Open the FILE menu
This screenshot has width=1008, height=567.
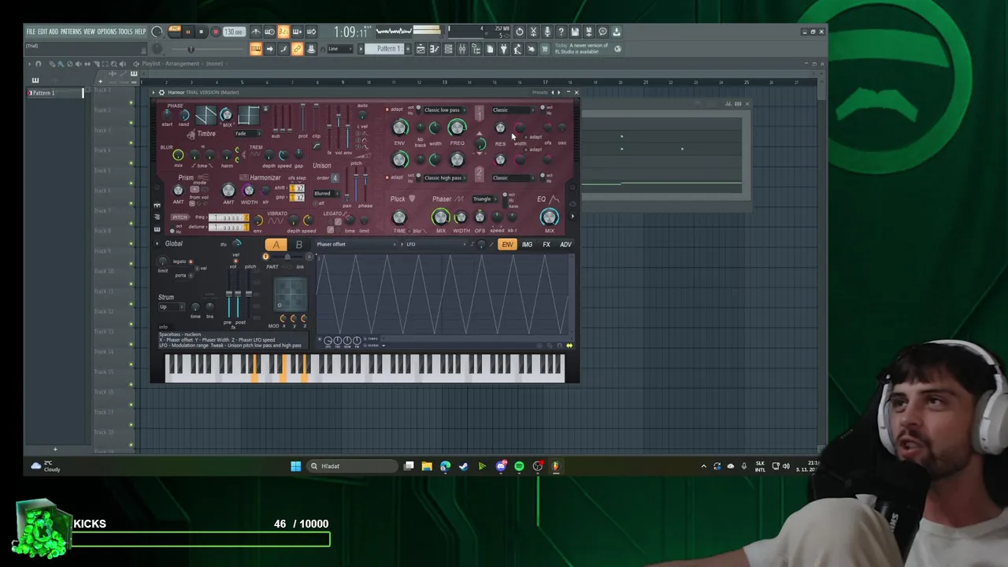click(x=31, y=31)
